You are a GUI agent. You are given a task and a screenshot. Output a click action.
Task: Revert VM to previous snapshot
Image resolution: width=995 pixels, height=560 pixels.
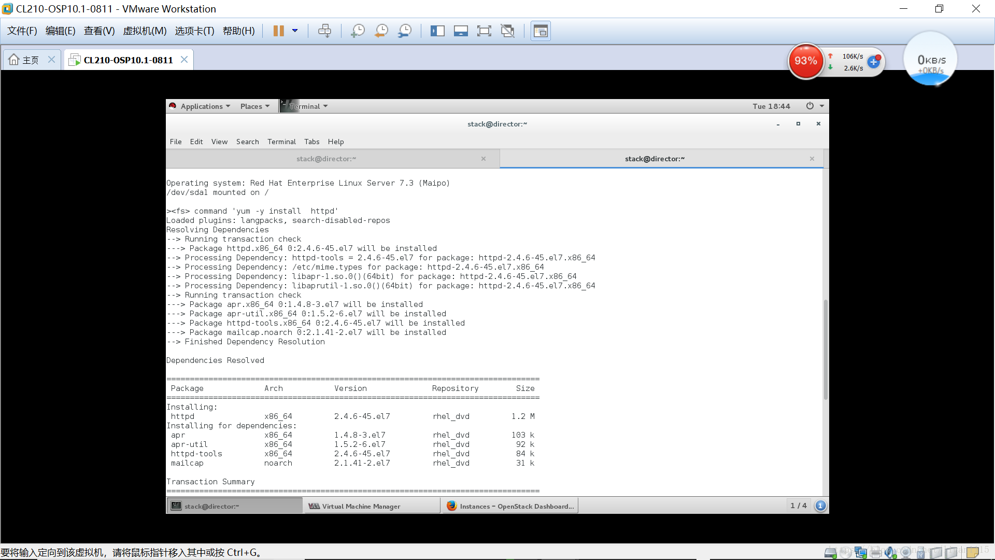click(381, 31)
